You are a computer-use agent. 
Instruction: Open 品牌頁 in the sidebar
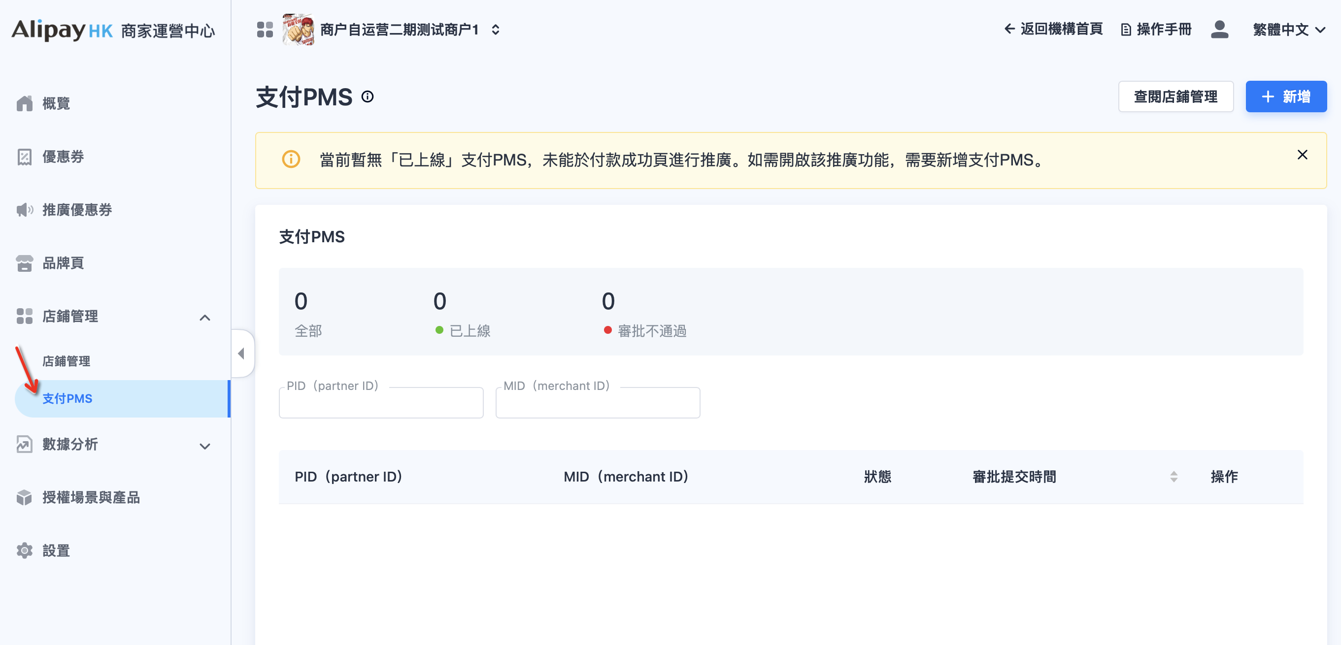click(63, 263)
